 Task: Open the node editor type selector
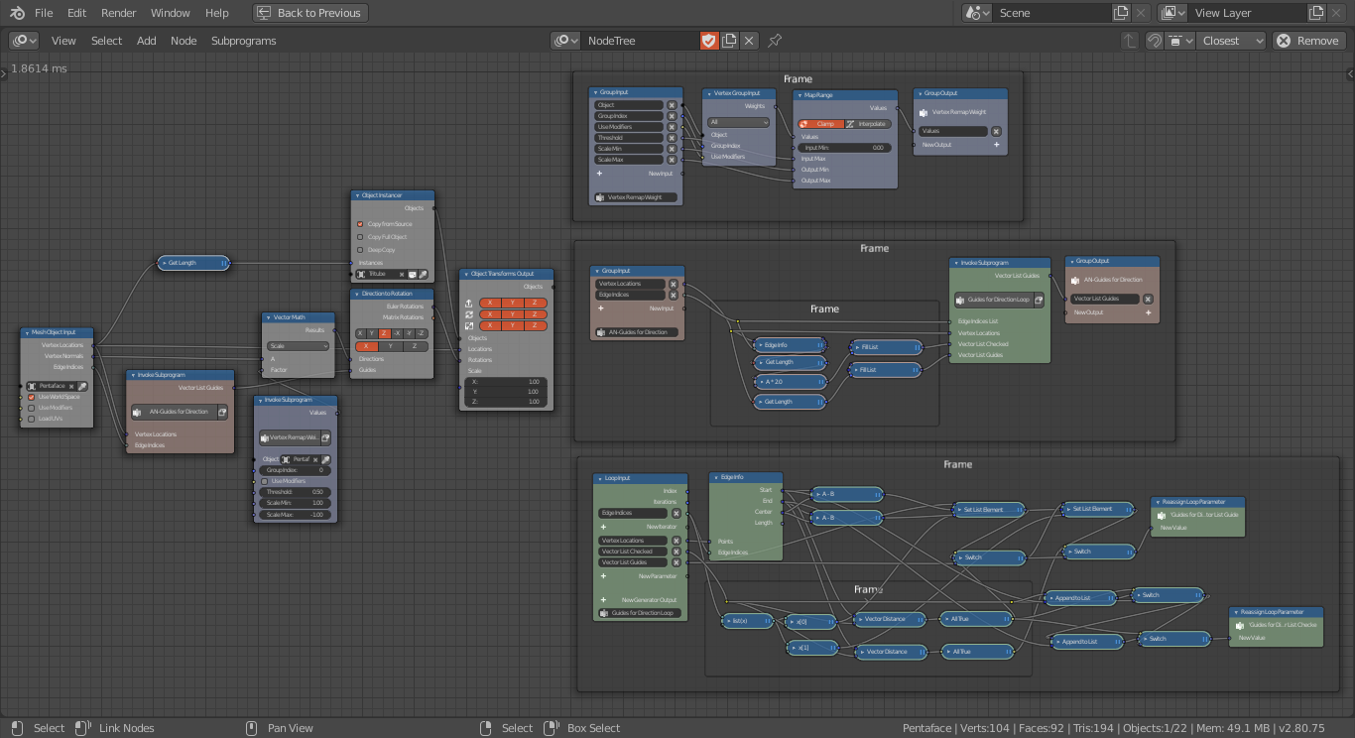click(x=25, y=41)
